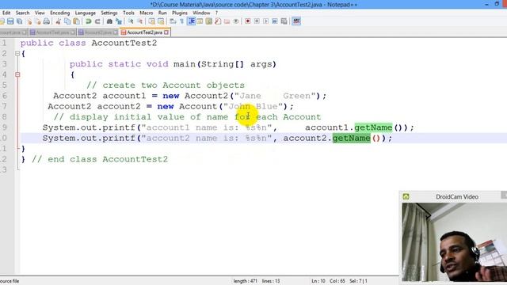507x285 pixels.
Task: Click 'public static void main' code line
Action: tap(173, 64)
